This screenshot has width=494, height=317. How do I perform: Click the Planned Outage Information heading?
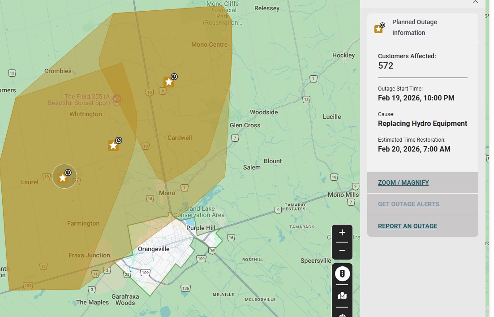pyautogui.click(x=414, y=27)
